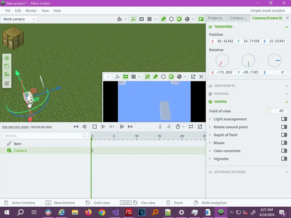This screenshot has height=218, width=291.
Task: Open the Help menu
Action: (57, 11)
